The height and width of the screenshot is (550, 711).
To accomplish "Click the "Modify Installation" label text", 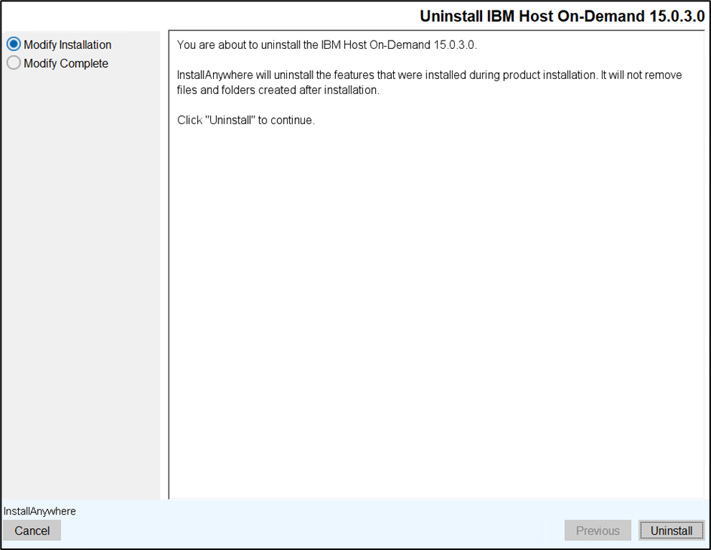I will click(67, 45).
